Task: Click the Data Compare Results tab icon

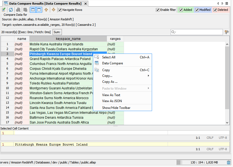Action: 6,4
